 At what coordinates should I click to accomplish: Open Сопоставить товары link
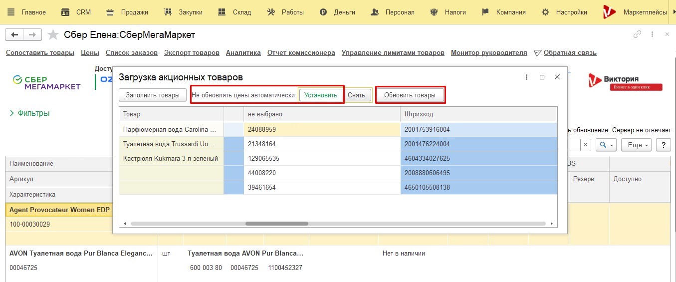coord(40,52)
